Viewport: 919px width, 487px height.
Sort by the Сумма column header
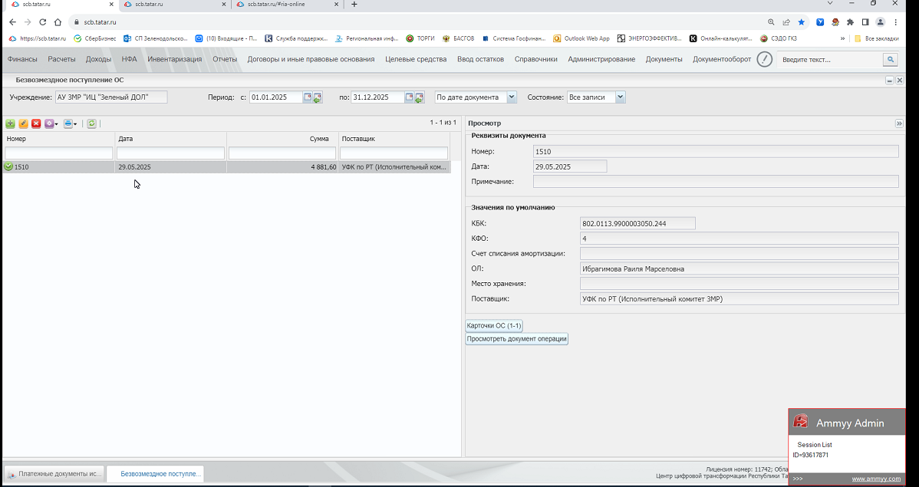tap(282, 139)
